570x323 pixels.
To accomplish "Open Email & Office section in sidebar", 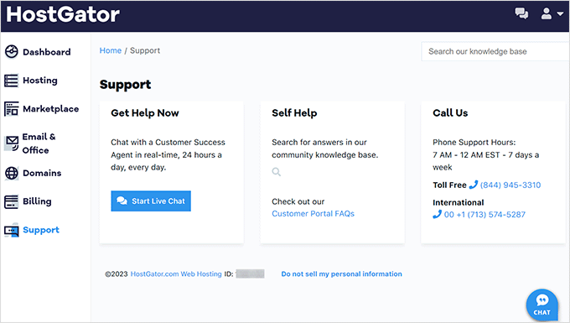I will (x=39, y=143).
